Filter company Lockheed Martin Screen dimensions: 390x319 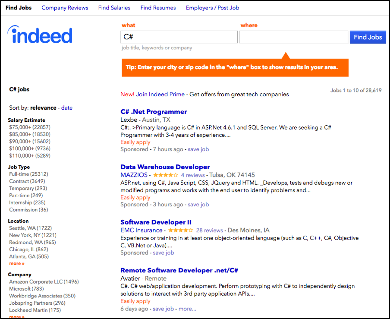click(x=35, y=310)
